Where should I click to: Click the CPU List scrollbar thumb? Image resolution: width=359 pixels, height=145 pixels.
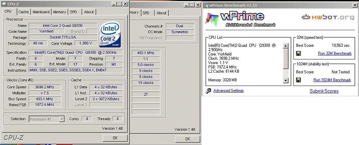[x=286, y=59]
